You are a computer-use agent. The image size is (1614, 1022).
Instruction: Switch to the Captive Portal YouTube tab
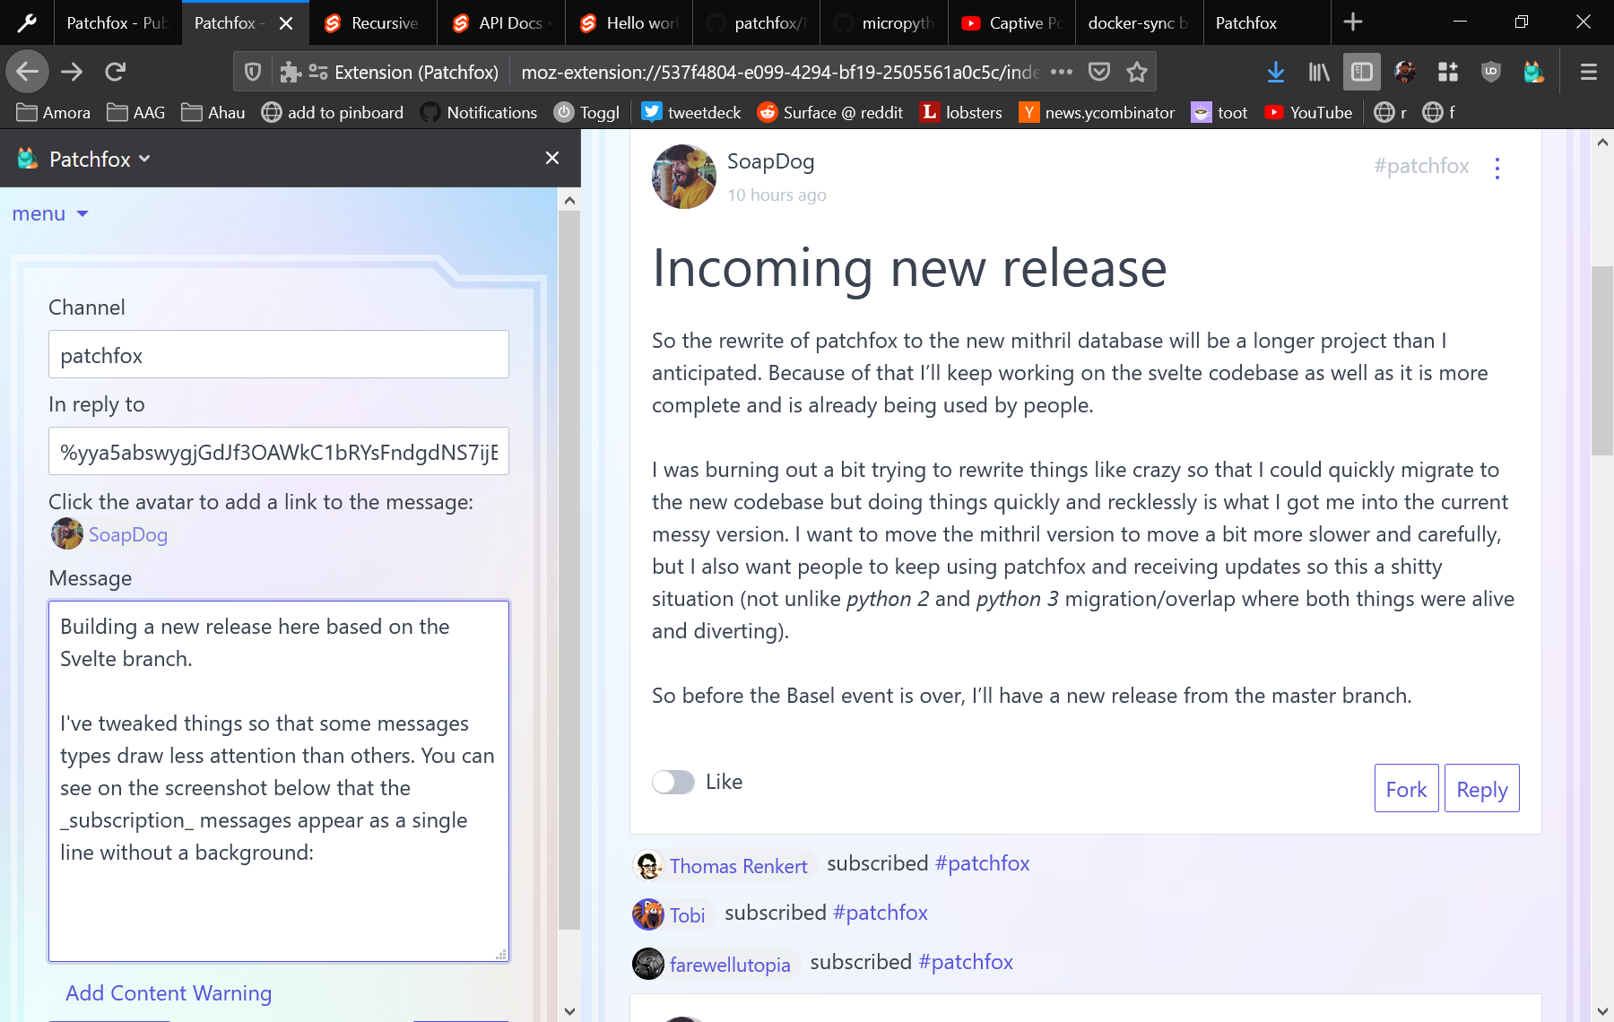pos(1011,22)
